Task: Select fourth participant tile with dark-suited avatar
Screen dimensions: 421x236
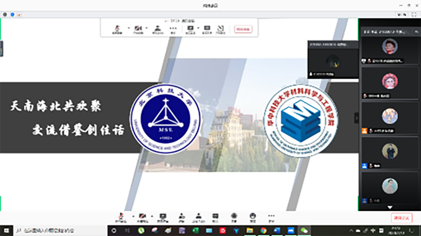Action: (x=390, y=153)
